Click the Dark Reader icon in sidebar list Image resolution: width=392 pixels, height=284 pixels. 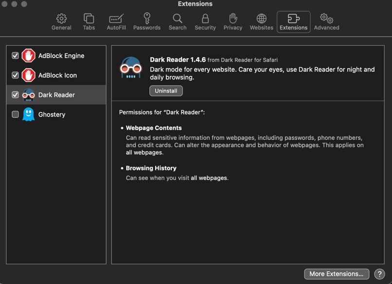click(x=28, y=95)
